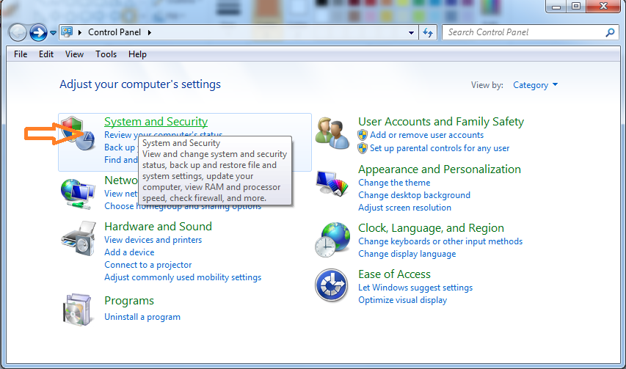Expand the arrow before Control Panel breadcrumb
Image resolution: width=626 pixels, height=369 pixels.
[80, 32]
